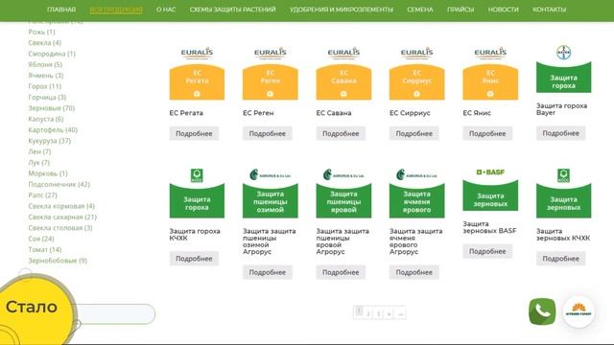Click Подробнее under Защита зерновых BASF

click(487, 251)
